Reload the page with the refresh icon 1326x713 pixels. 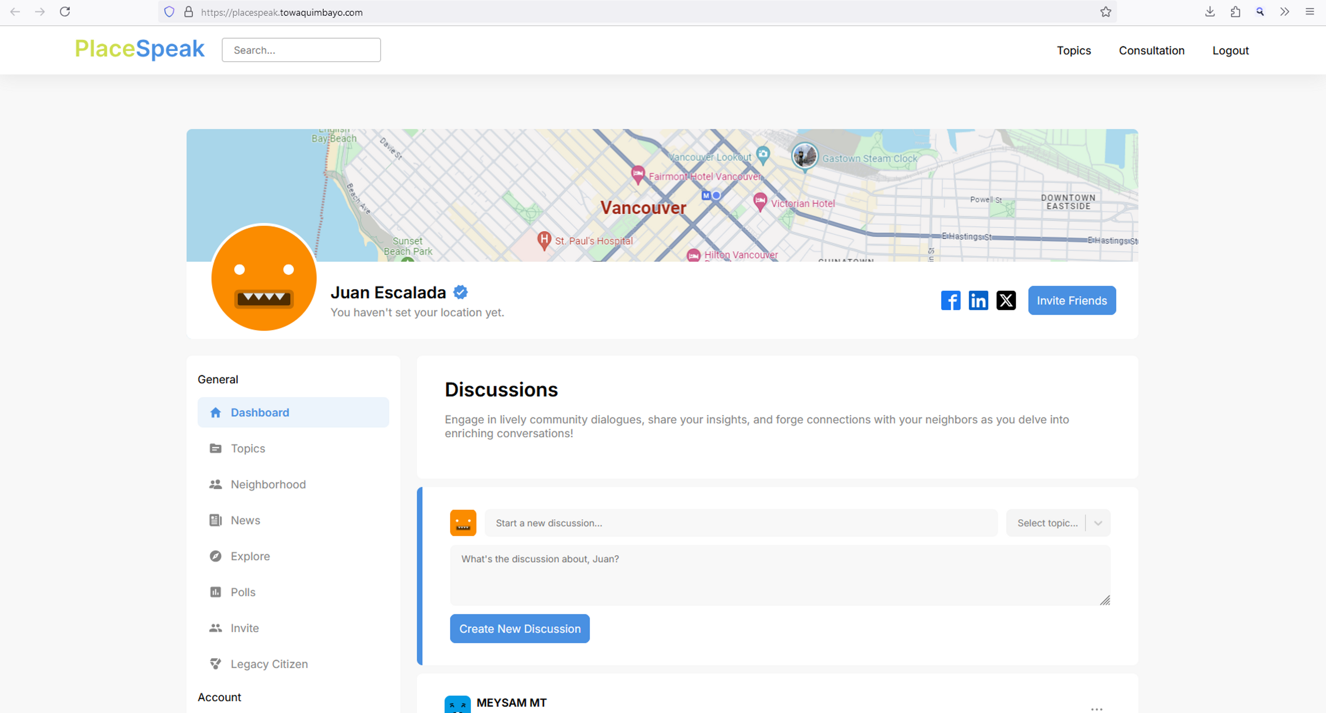coord(65,12)
